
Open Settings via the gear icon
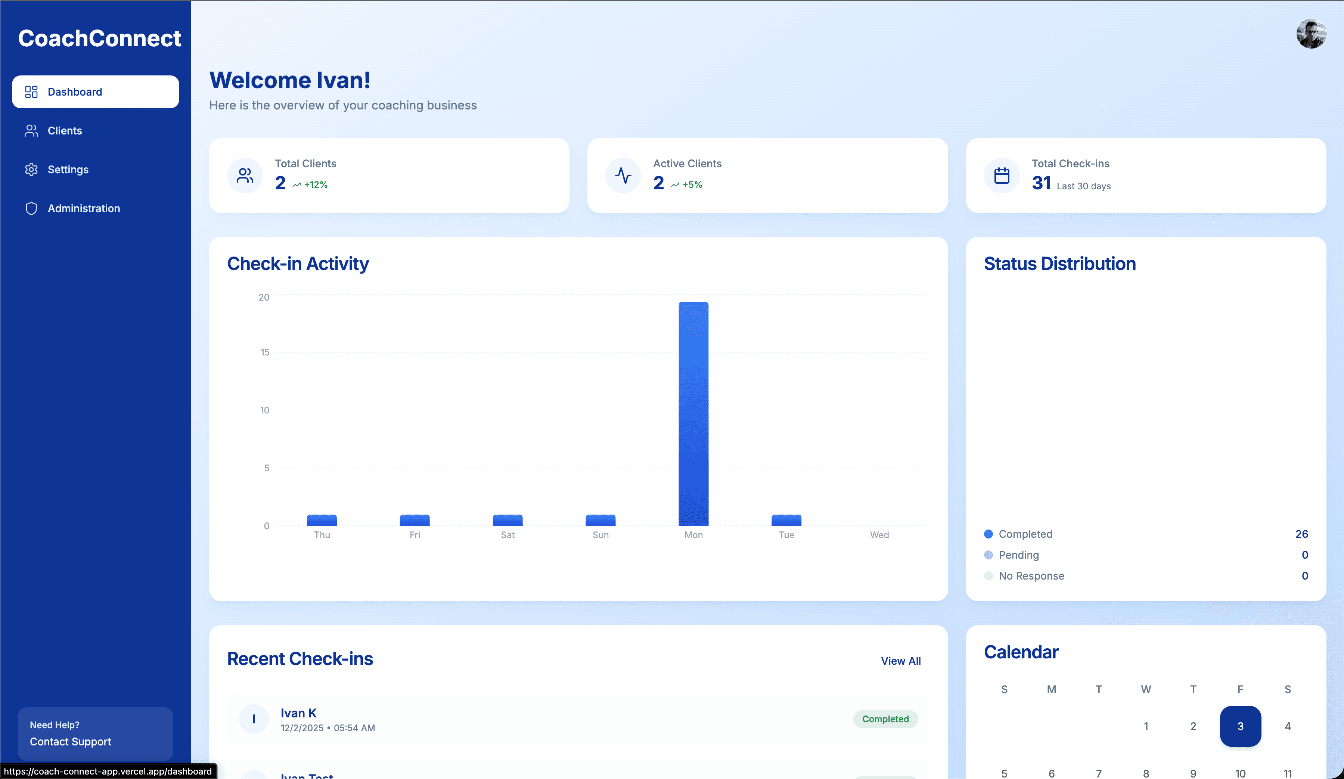[30, 170]
